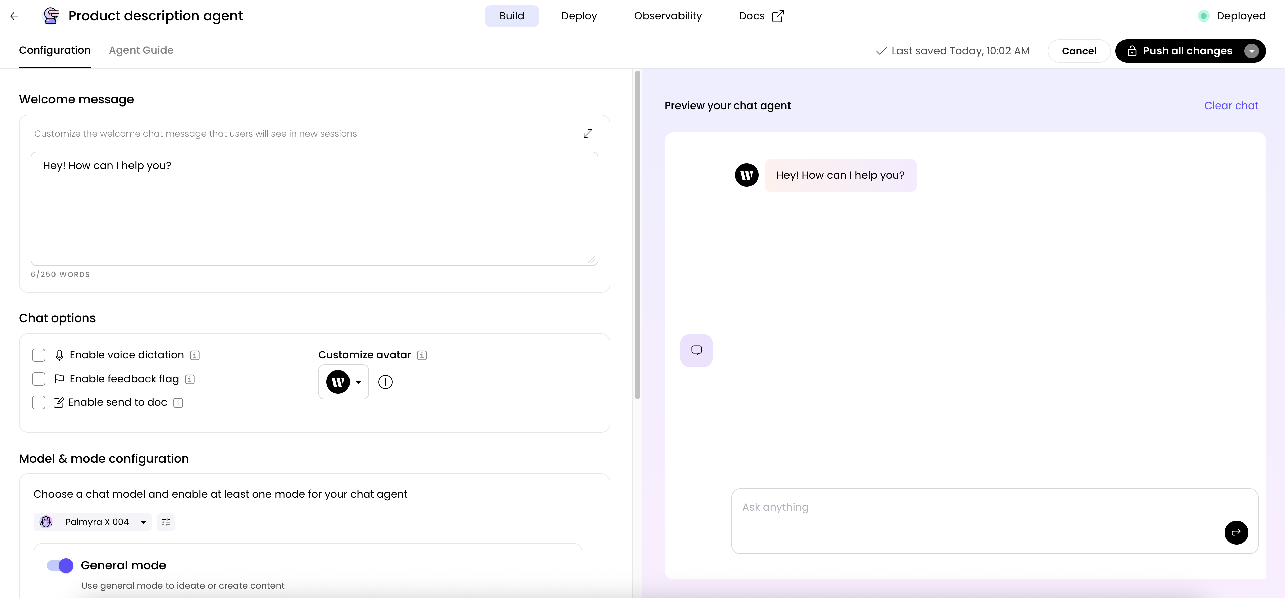Enable voice dictation checkbox

38,355
